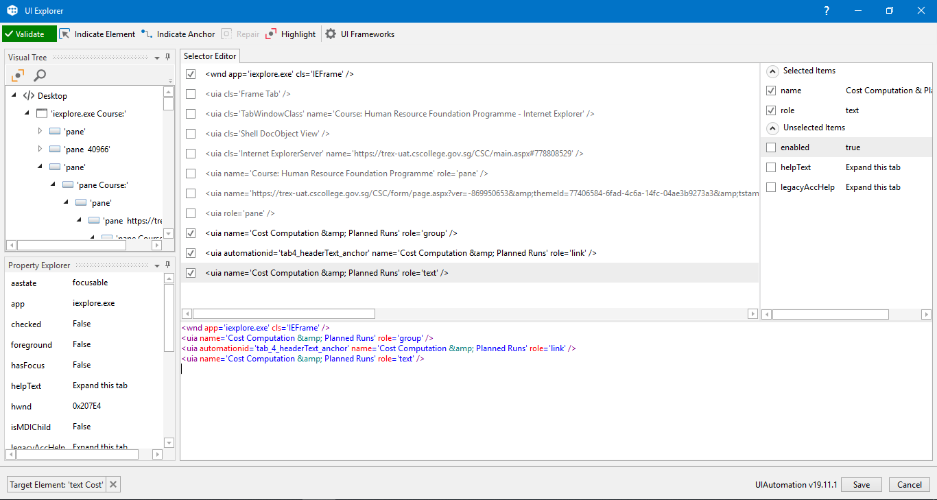Uncheck the role='group' selector row checkbox

click(x=191, y=233)
